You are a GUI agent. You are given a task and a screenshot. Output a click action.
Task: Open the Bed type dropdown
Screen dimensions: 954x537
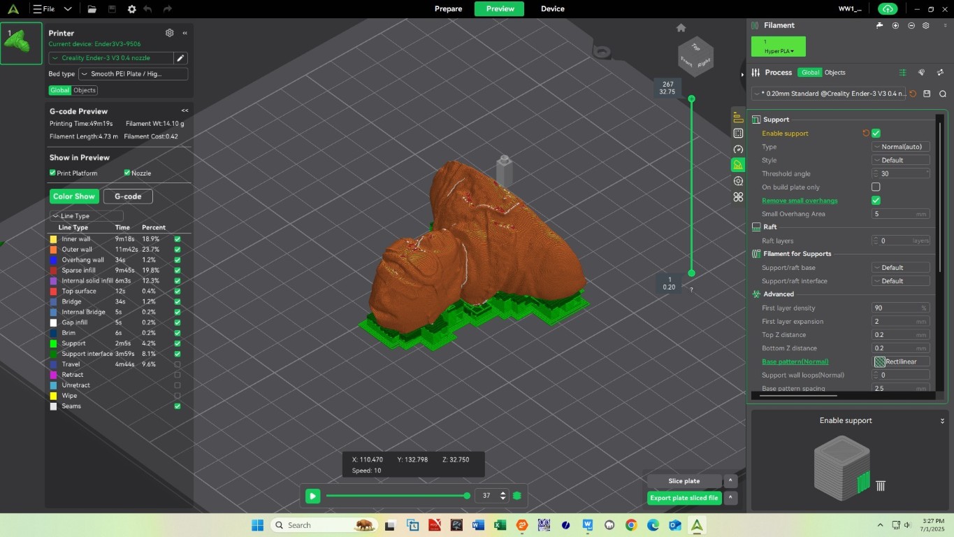click(x=133, y=74)
